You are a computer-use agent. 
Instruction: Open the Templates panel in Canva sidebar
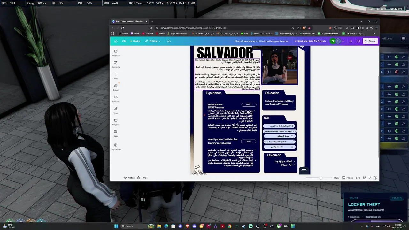coord(116,53)
